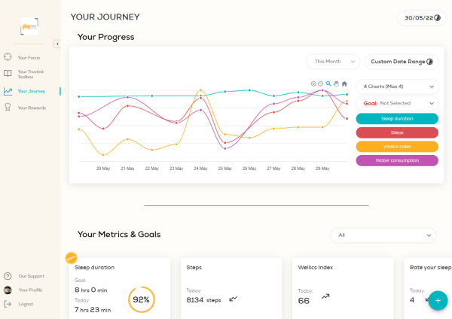Open the All metrics filter dropdown
The image size is (452, 319).
pos(383,235)
